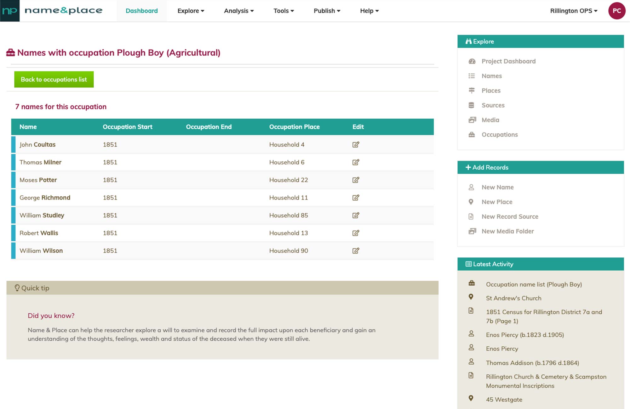The width and height of the screenshot is (630, 409).
Task: Open the Project Dashboard link
Action: point(508,61)
